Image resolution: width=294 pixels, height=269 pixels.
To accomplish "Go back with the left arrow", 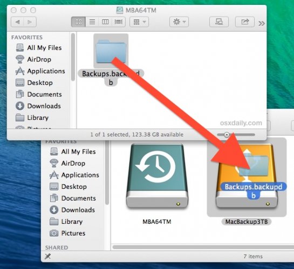I will [x=17, y=22].
